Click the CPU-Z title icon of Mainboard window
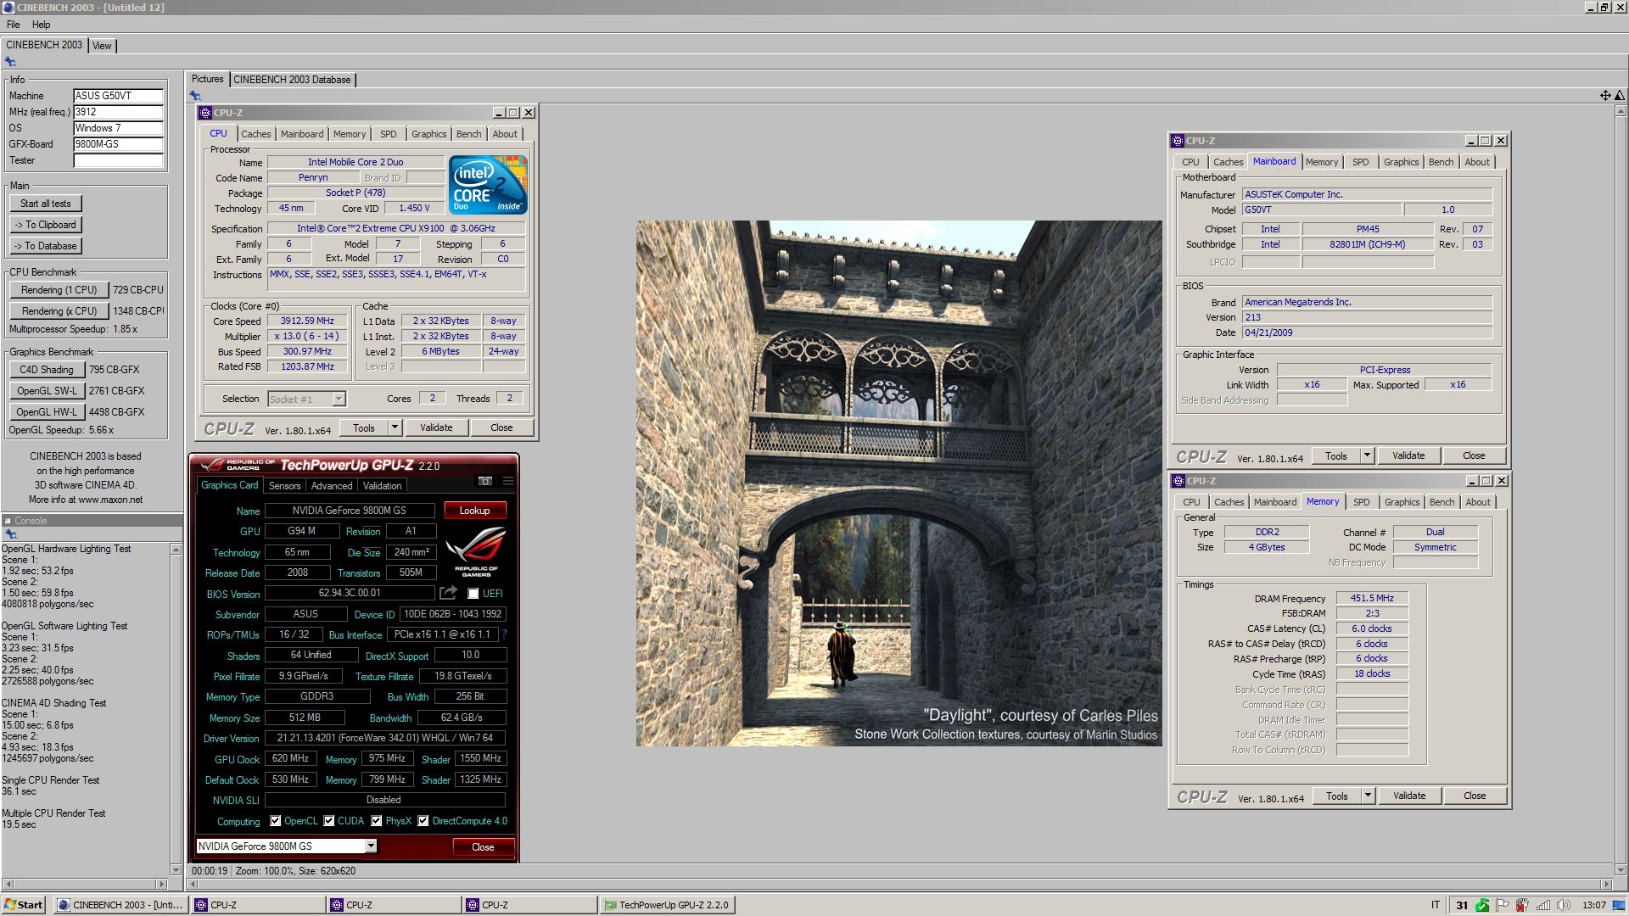Image resolution: width=1629 pixels, height=916 pixels. click(1178, 141)
